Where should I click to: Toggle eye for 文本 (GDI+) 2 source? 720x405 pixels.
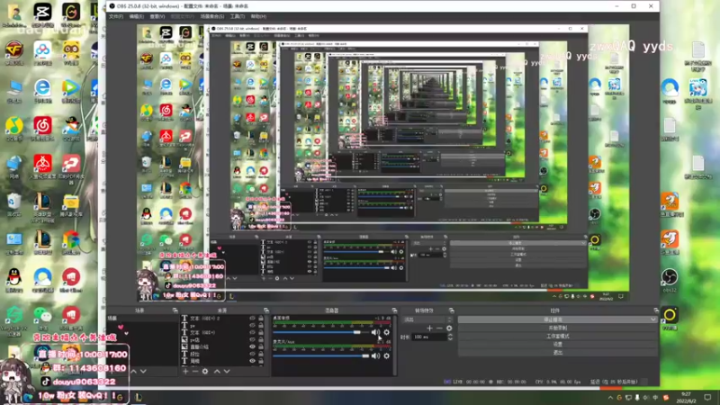click(x=252, y=319)
